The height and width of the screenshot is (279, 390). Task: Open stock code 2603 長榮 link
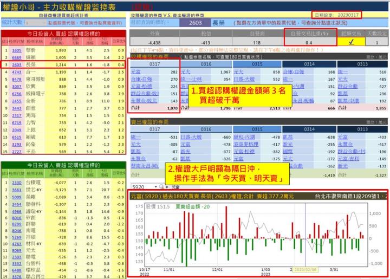point(17,64)
